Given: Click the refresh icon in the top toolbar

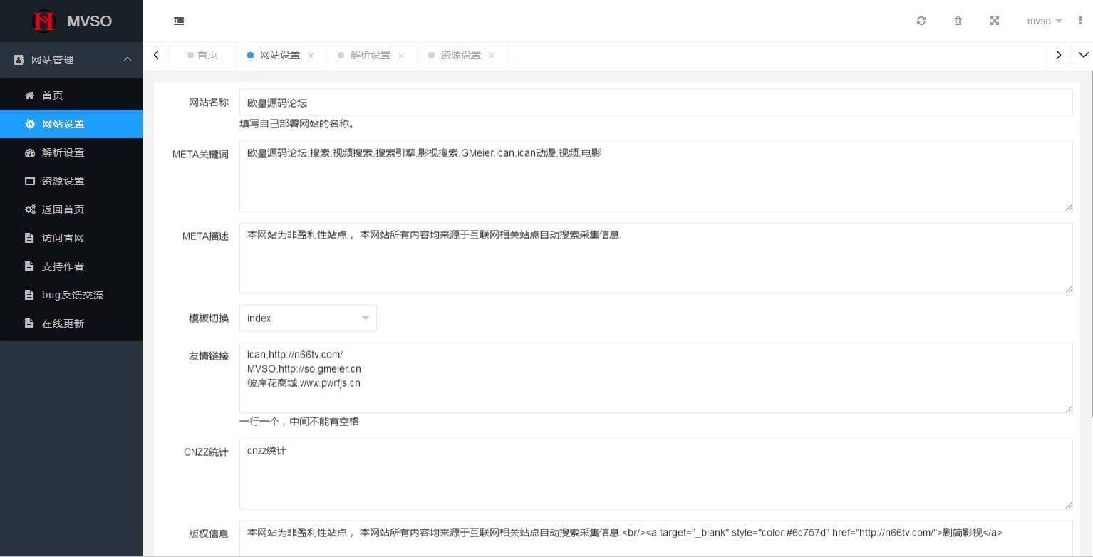Looking at the screenshot, I should click(921, 21).
